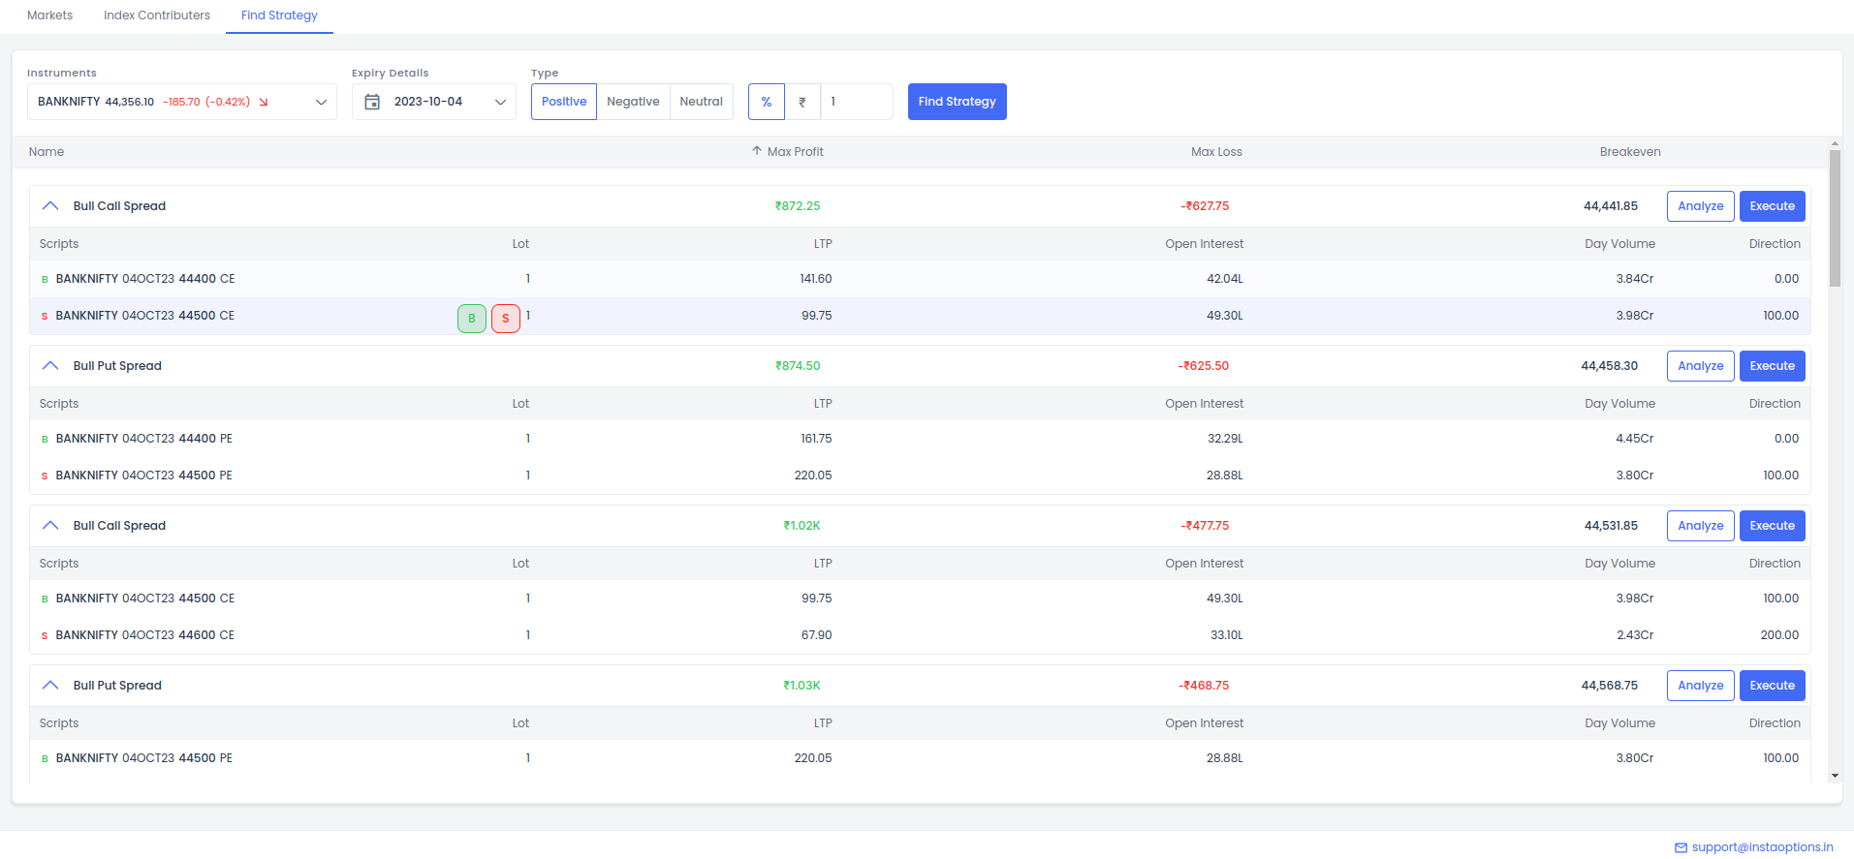
Task: Click the LTP value 67.90
Action: click(817, 635)
